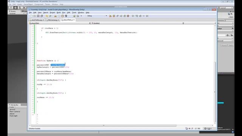Image resolution: width=242 pixels, height=136 pixels.
Task: Open the Debug configuration dropdown
Action: pyautogui.click(x=97, y=16)
